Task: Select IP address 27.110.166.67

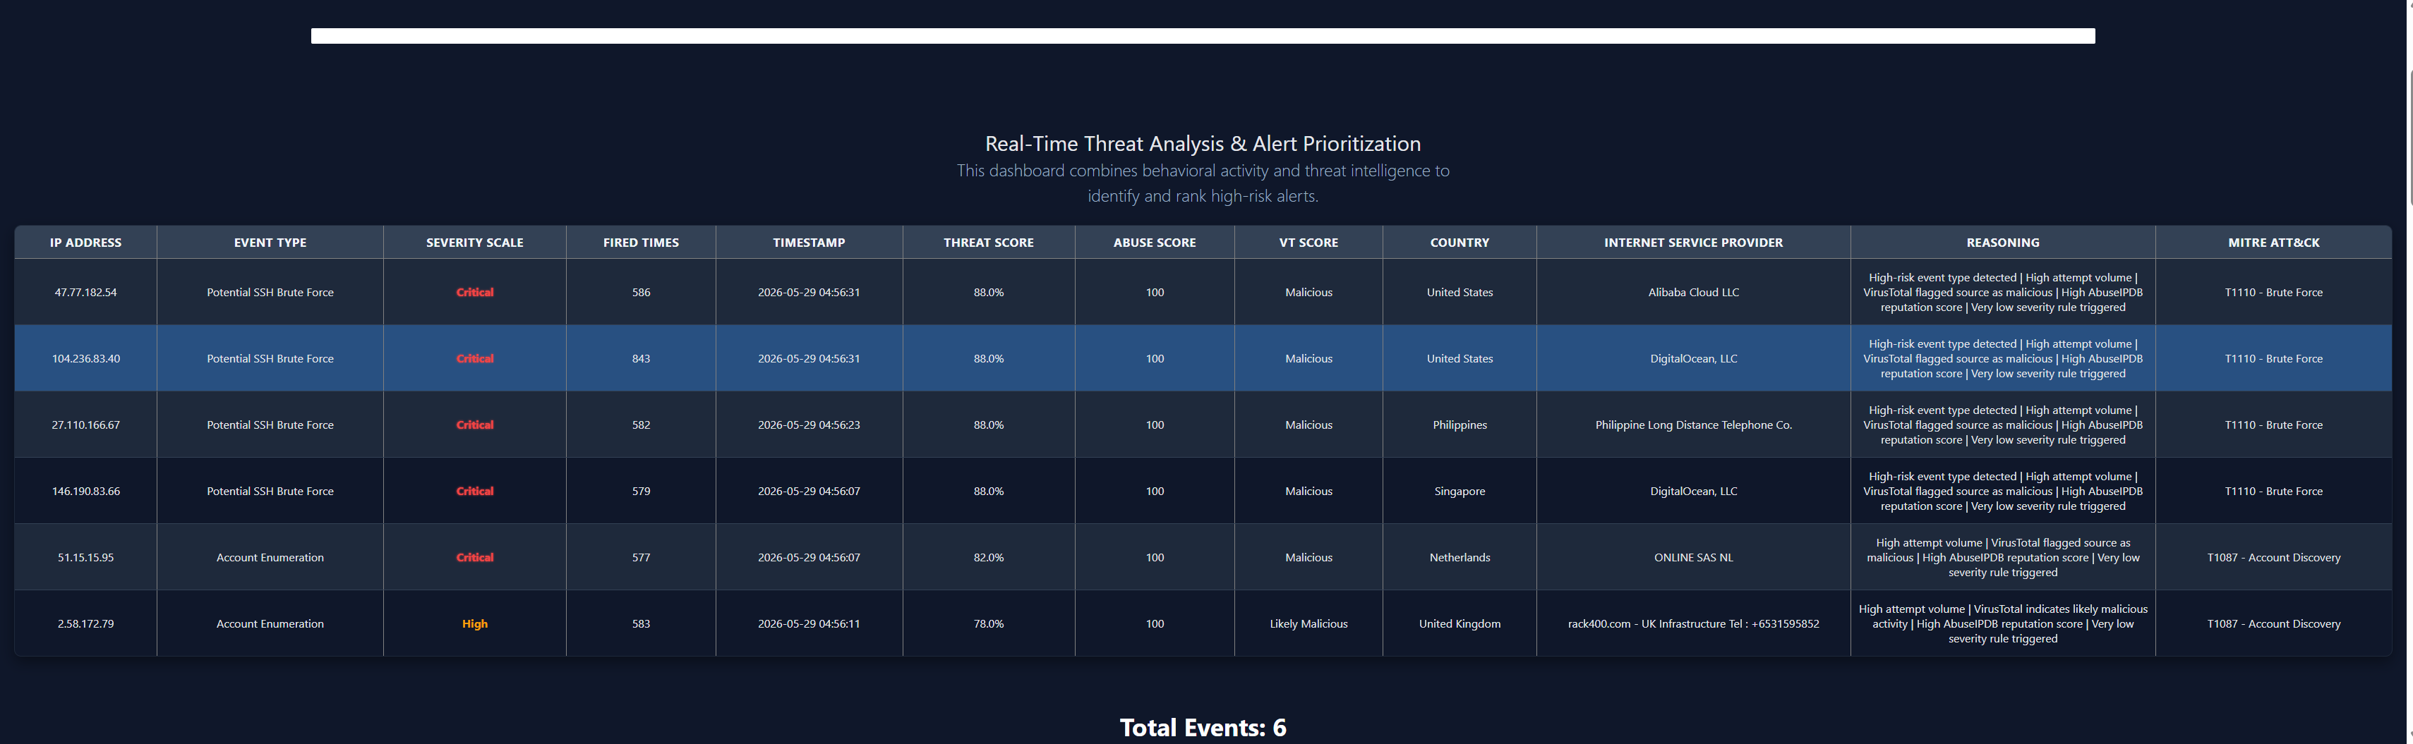Action: point(85,425)
